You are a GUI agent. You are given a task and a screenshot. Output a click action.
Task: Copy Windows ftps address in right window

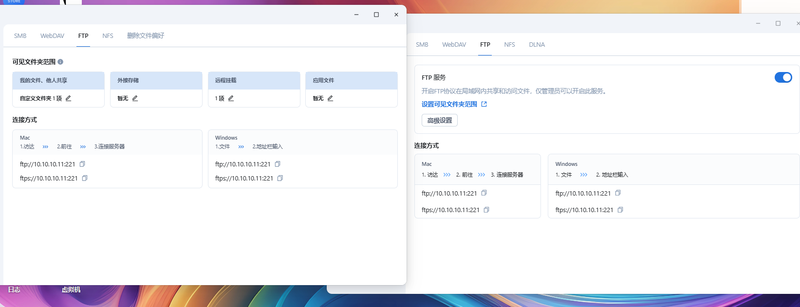[x=620, y=210]
